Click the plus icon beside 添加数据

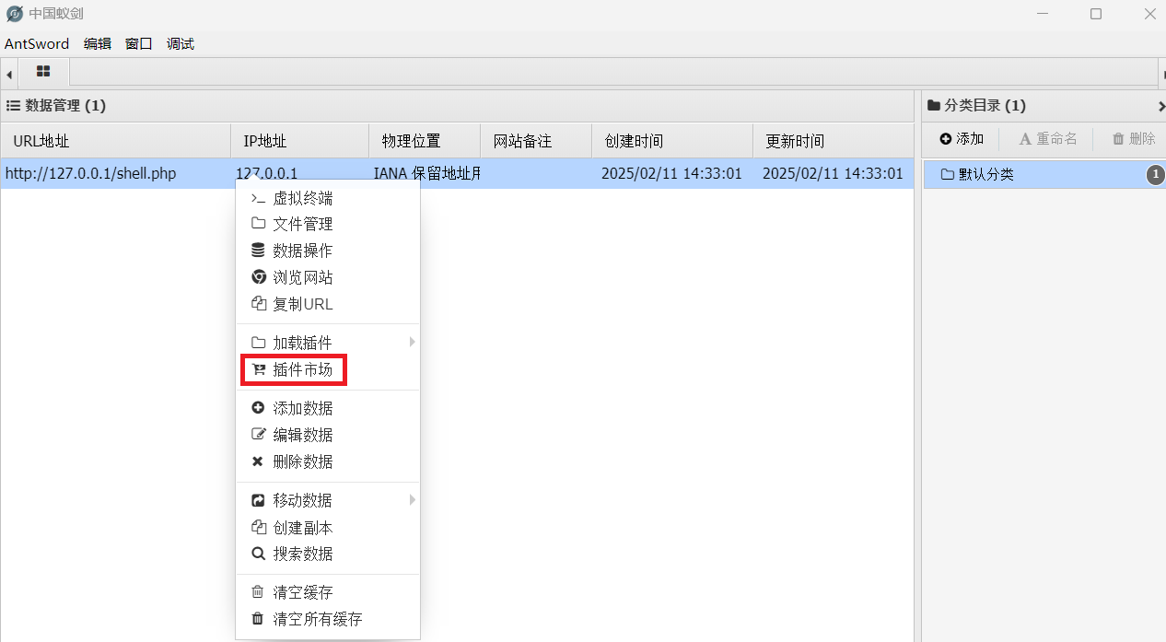pyautogui.click(x=258, y=408)
